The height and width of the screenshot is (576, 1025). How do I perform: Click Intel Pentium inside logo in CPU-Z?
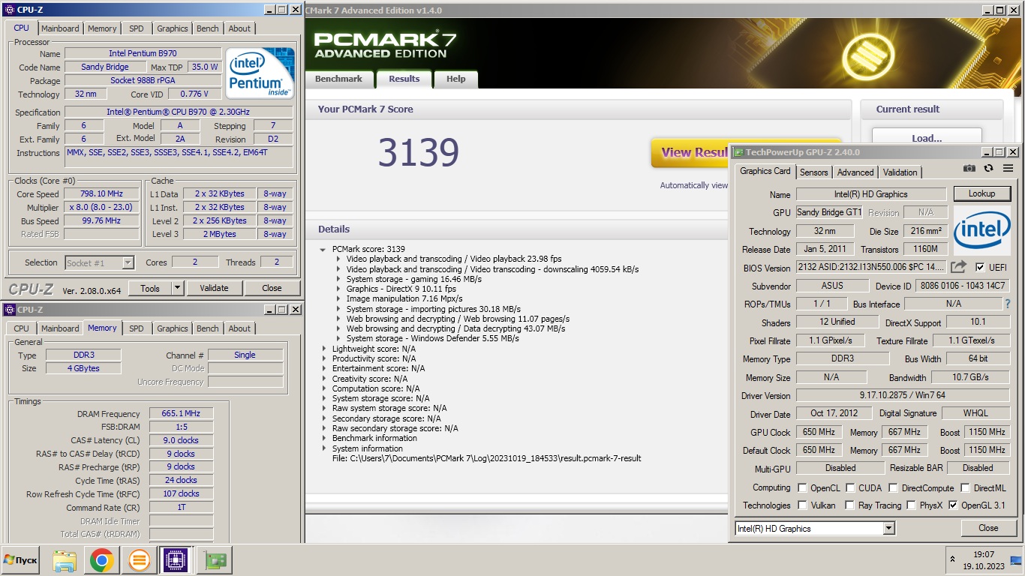click(260, 73)
